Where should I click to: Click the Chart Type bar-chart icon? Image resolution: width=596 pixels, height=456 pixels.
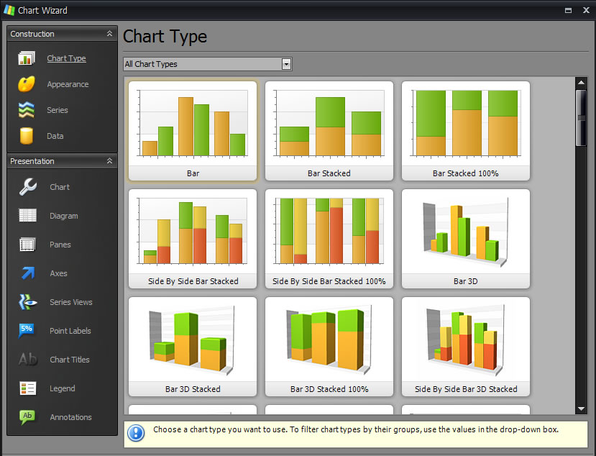tap(26, 58)
